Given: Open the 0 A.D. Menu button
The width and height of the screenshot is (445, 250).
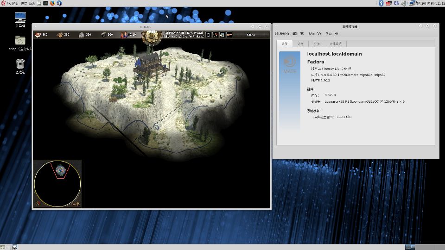Looking at the screenshot, I should coord(251,35).
